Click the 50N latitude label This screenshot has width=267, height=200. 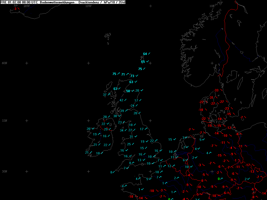pos(5,171)
